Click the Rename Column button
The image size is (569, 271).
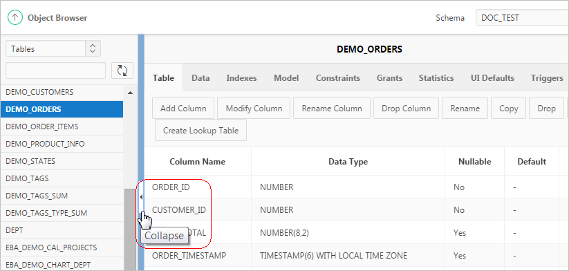coord(332,108)
